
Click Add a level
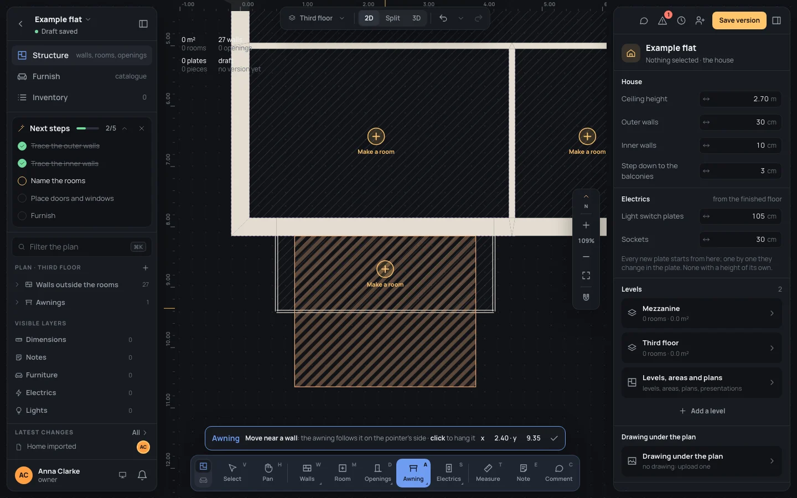coord(702,411)
